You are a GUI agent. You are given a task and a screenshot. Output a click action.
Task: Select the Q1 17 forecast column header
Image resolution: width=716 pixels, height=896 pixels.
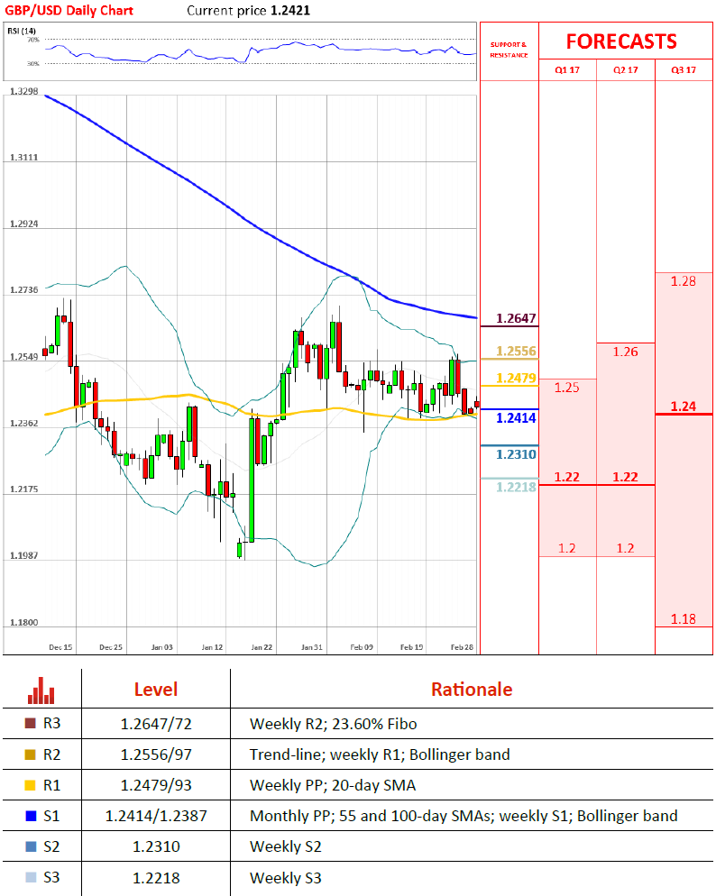(x=567, y=69)
